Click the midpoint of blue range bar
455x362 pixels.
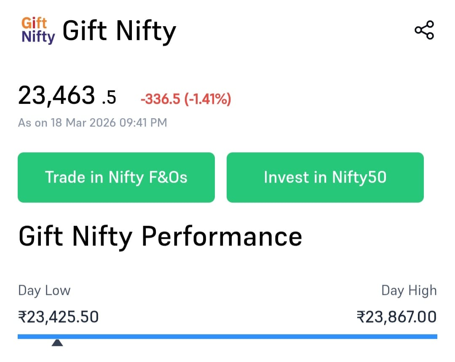(227, 336)
